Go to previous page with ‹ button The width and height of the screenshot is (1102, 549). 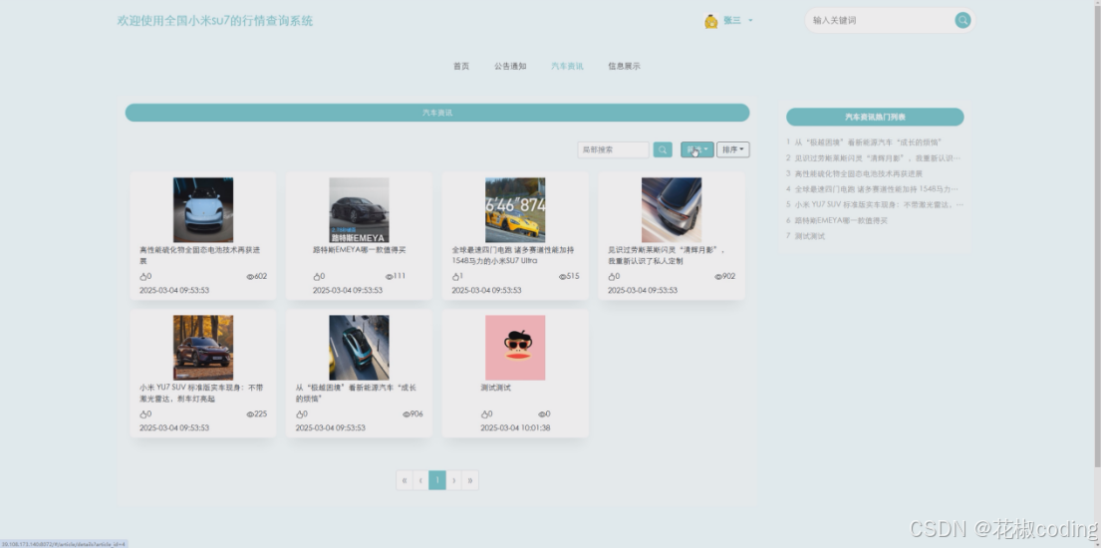[420, 481]
